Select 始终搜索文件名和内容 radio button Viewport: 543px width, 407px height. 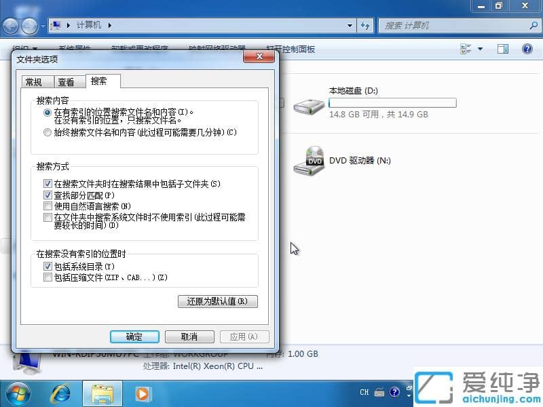coord(47,132)
